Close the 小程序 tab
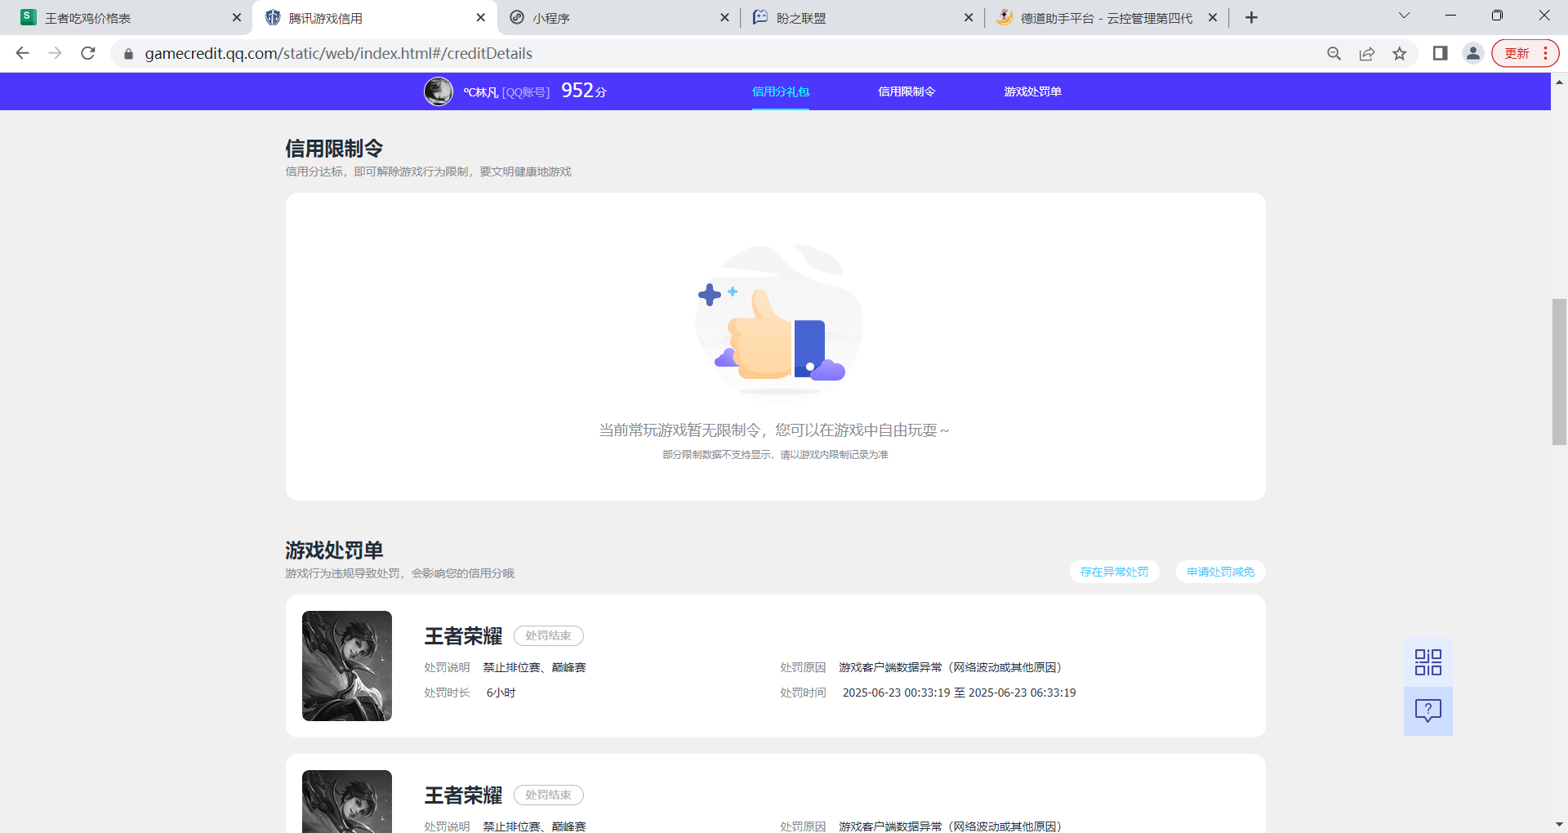Screen dimensions: 1568x833 coord(724,17)
